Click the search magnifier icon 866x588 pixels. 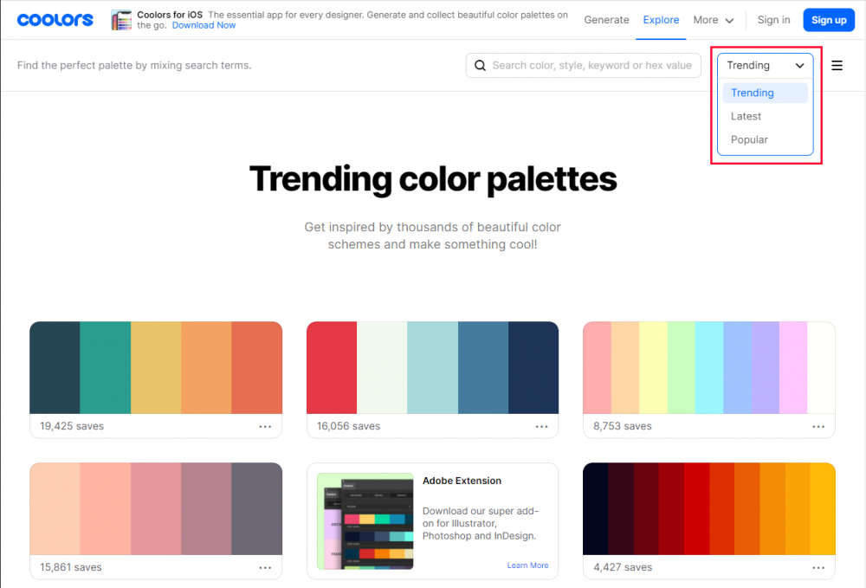coord(481,65)
